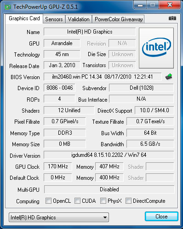
Task: Click the BIOS Version label
Action: [x=25, y=77]
